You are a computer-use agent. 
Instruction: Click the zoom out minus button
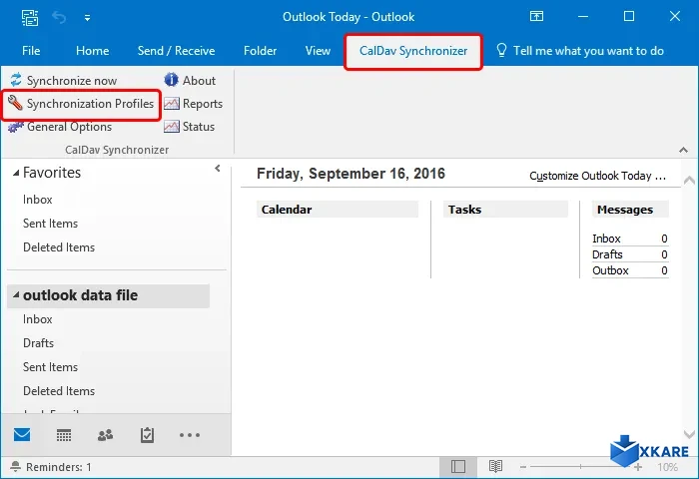point(523,467)
